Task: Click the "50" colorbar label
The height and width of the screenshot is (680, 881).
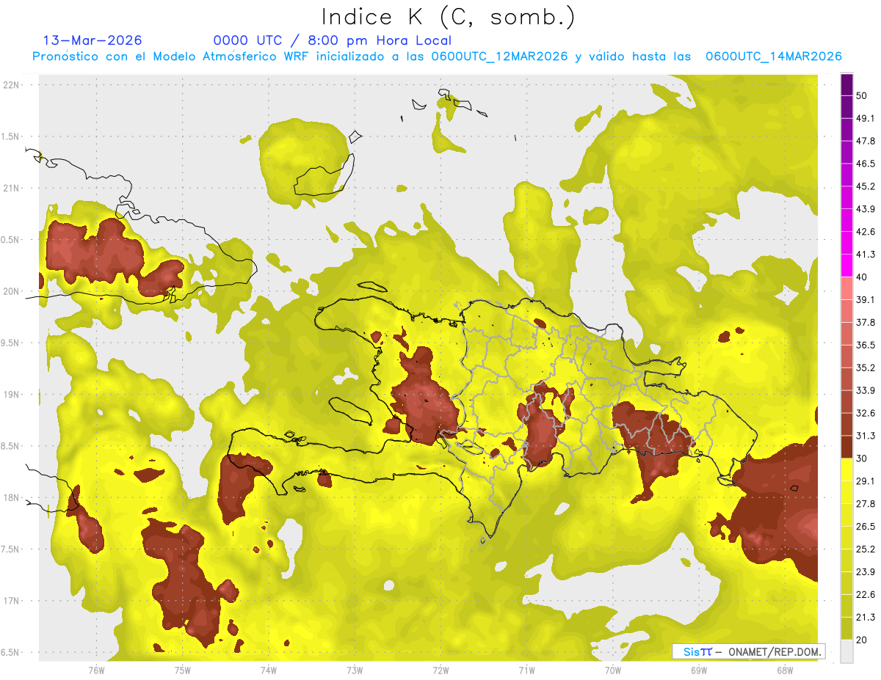Action: 862,96
